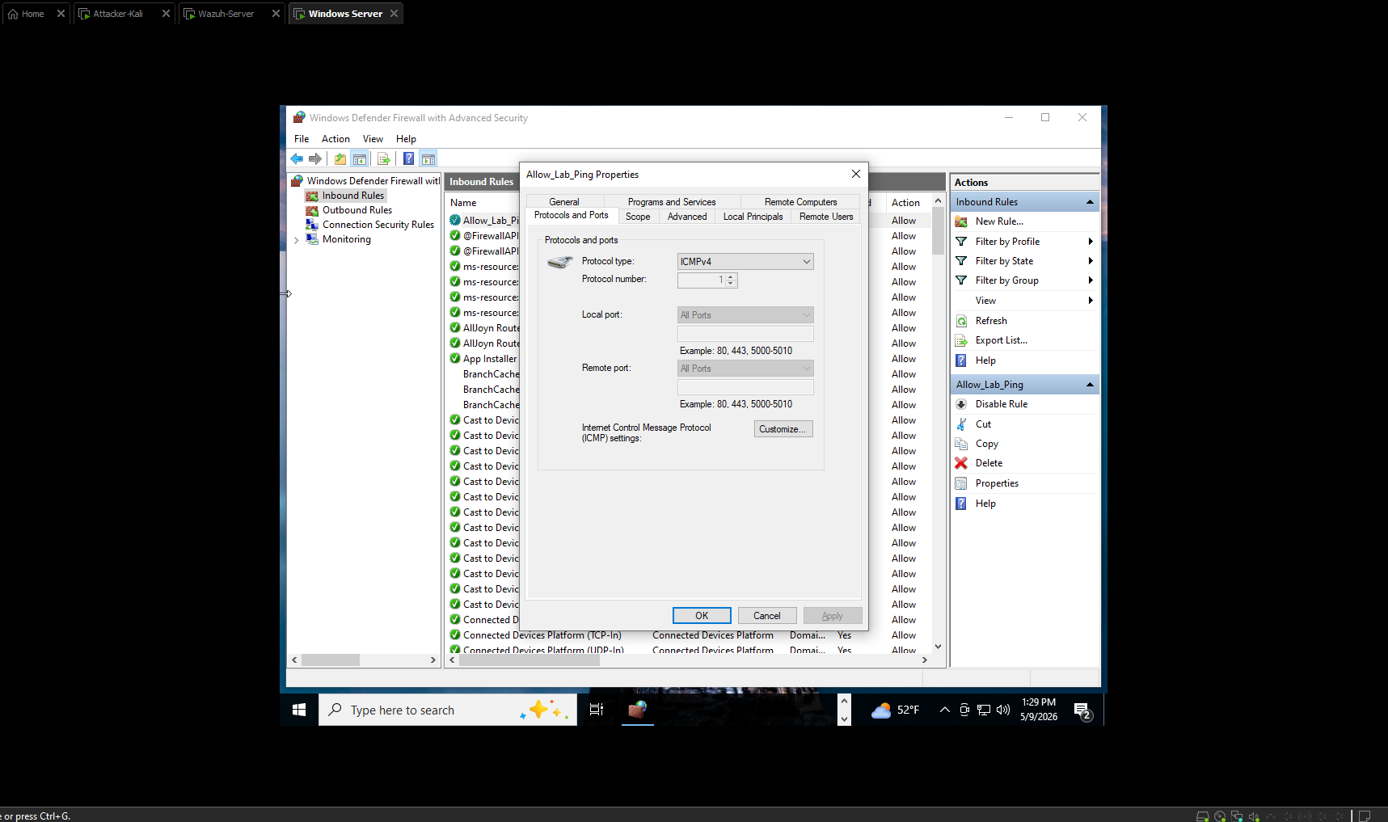Select Inbound Rules in the tree

click(x=352, y=196)
